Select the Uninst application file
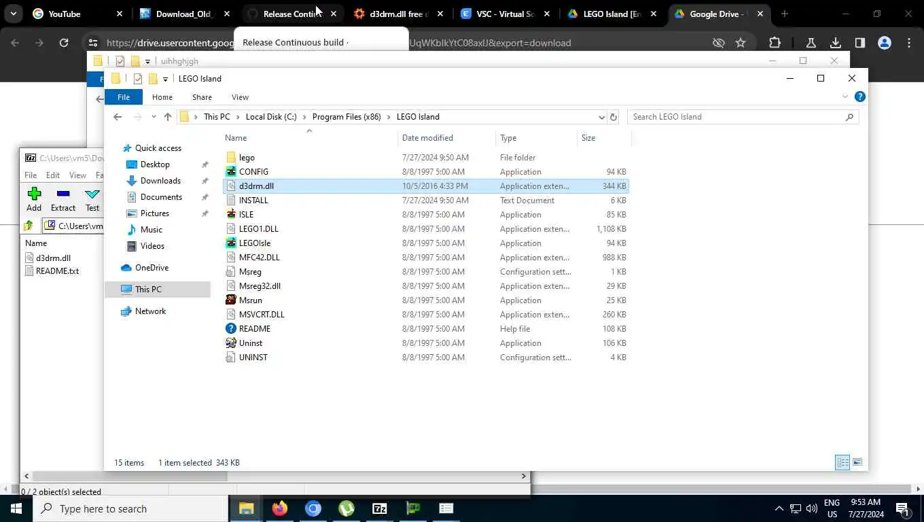 (x=250, y=343)
